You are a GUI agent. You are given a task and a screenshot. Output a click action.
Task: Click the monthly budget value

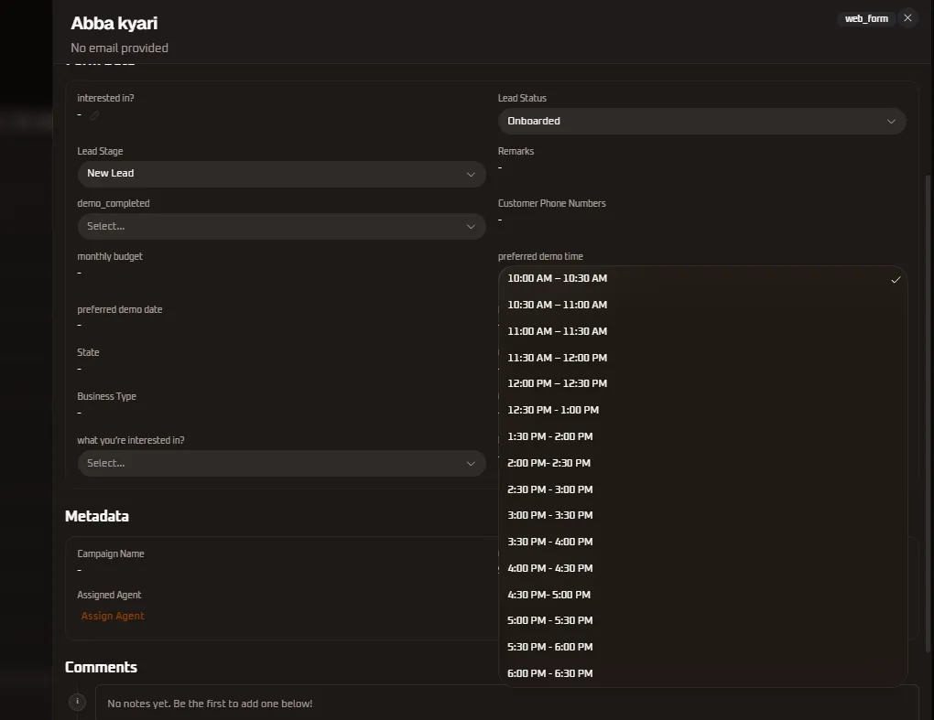click(80, 274)
